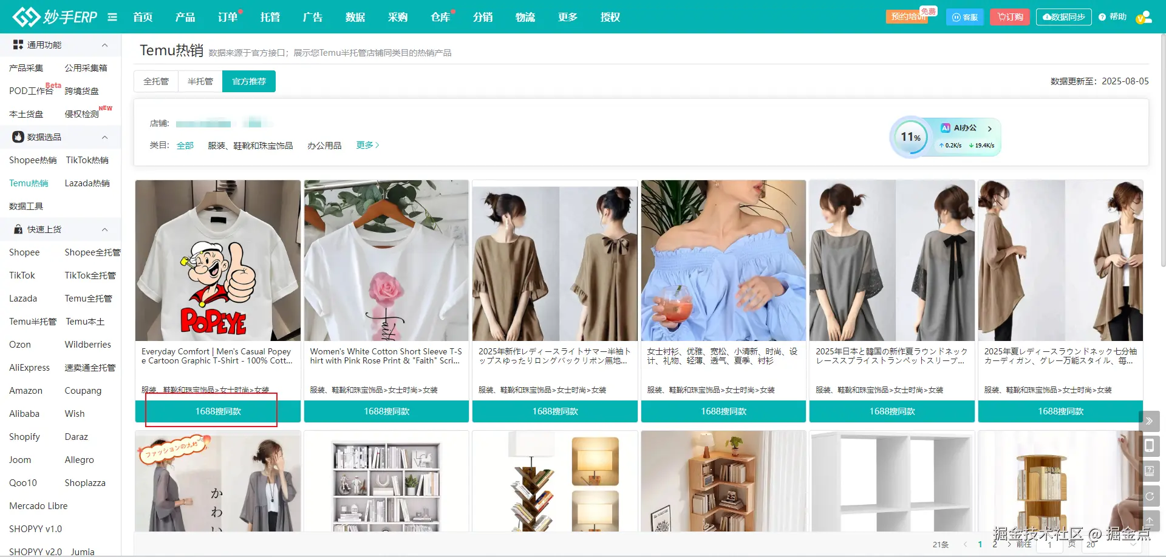Click the red 订购 cart button

click(x=1010, y=17)
